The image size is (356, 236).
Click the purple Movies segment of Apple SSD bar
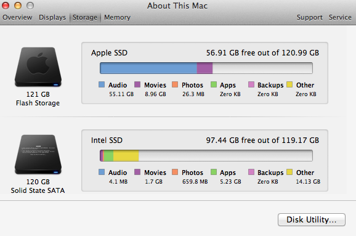[x=204, y=68]
